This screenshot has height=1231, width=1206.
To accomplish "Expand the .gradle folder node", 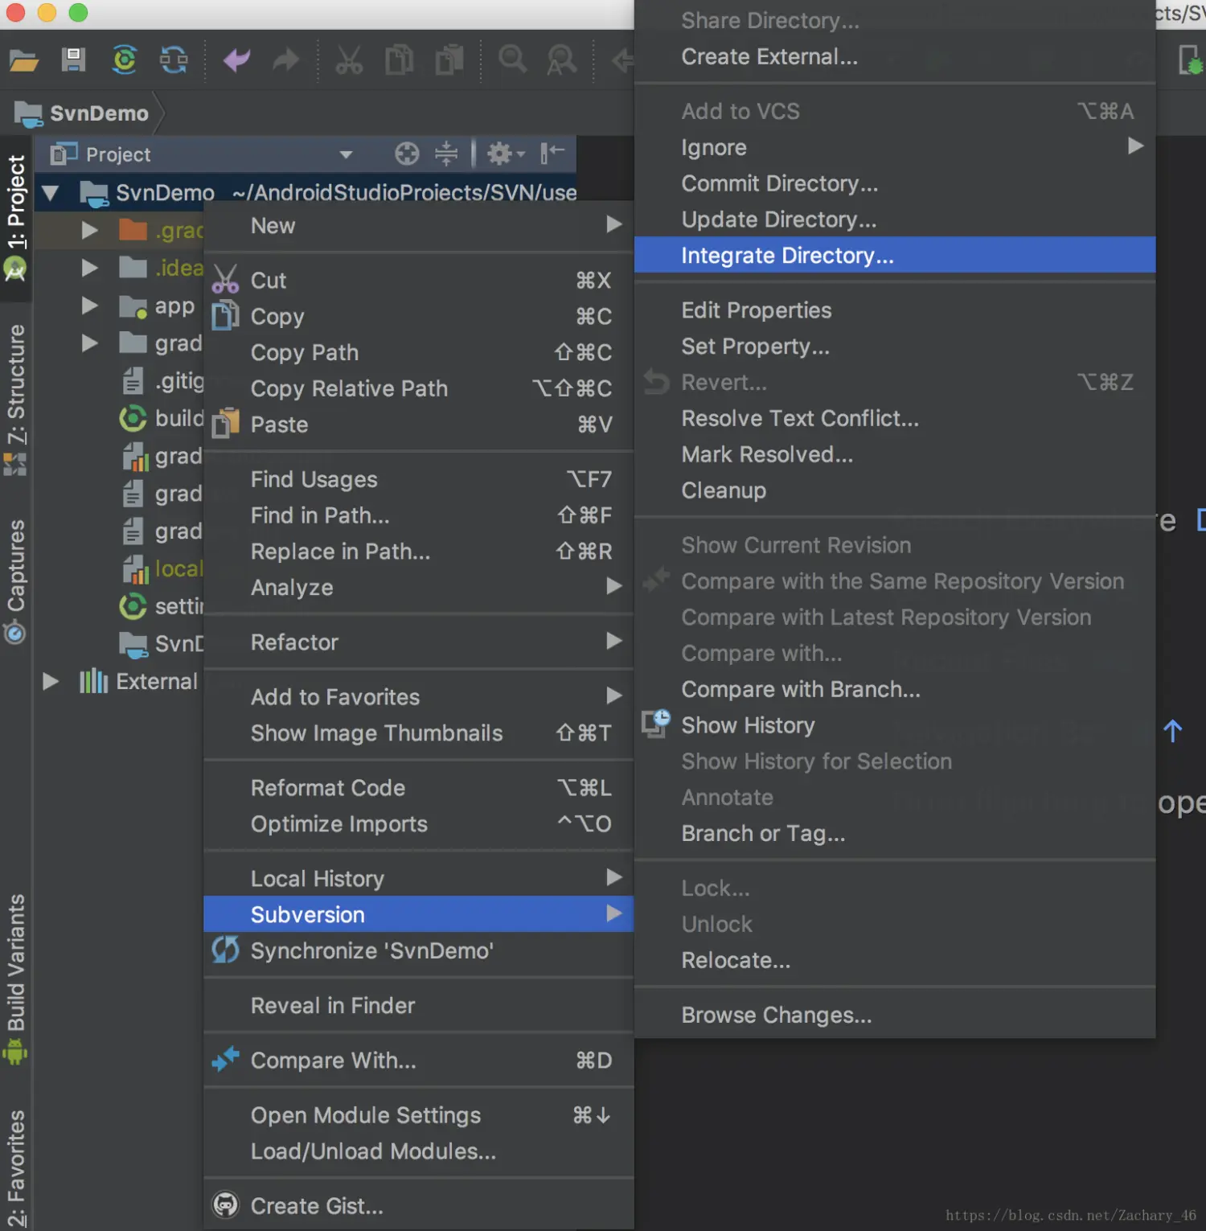I will pos(89,231).
